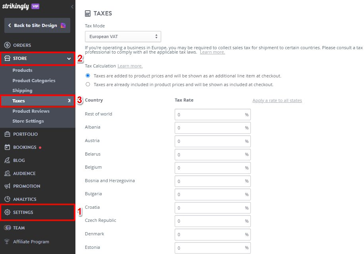Open the Shipping submenu item
This screenshot has height=254, width=364.
22,90
